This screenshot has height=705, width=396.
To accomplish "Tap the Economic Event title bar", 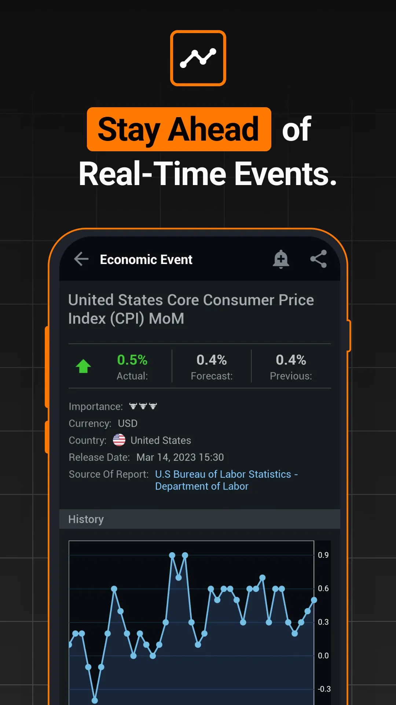I will click(146, 259).
